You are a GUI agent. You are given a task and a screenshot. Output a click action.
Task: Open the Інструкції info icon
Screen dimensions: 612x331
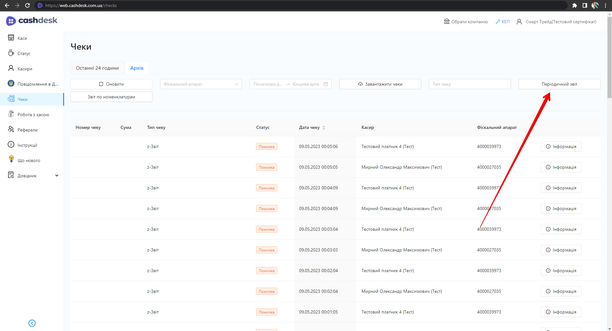(11, 144)
